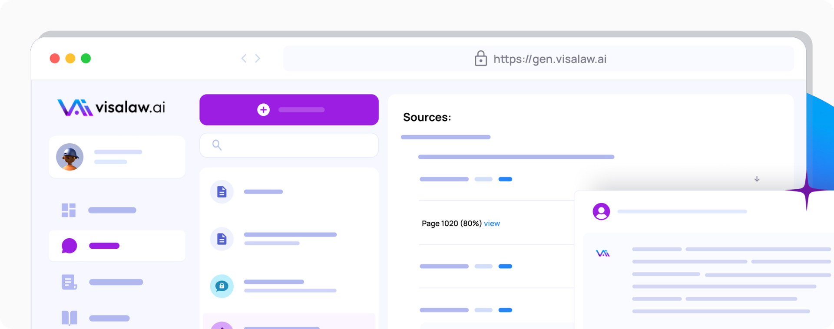Open the book library sidebar icon
The height and width of the screenshot is (329, 834).
(69, 318)
